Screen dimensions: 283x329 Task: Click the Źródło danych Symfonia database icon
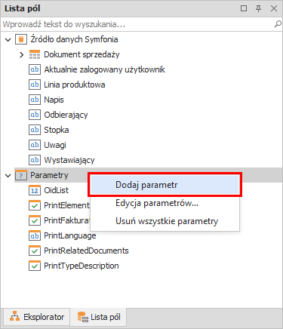tap(21, 39)
